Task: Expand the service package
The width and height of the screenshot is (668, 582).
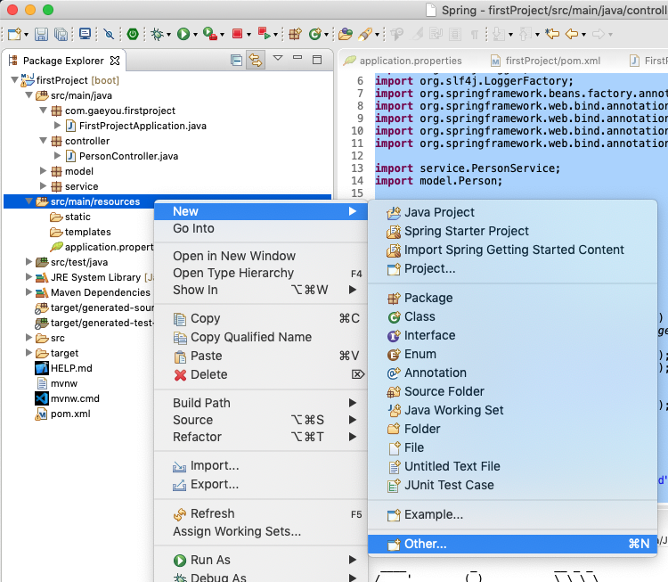Action: 43,186
